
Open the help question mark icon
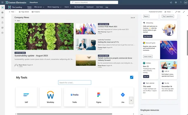181,2
